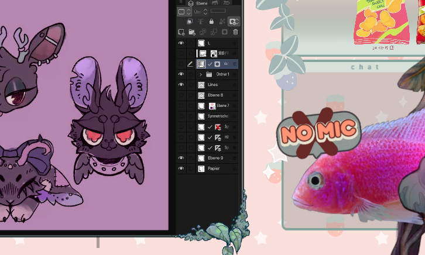425x255 pixels.
Task: Select the Symmetrisches layer
Action: tap(218, 116)
